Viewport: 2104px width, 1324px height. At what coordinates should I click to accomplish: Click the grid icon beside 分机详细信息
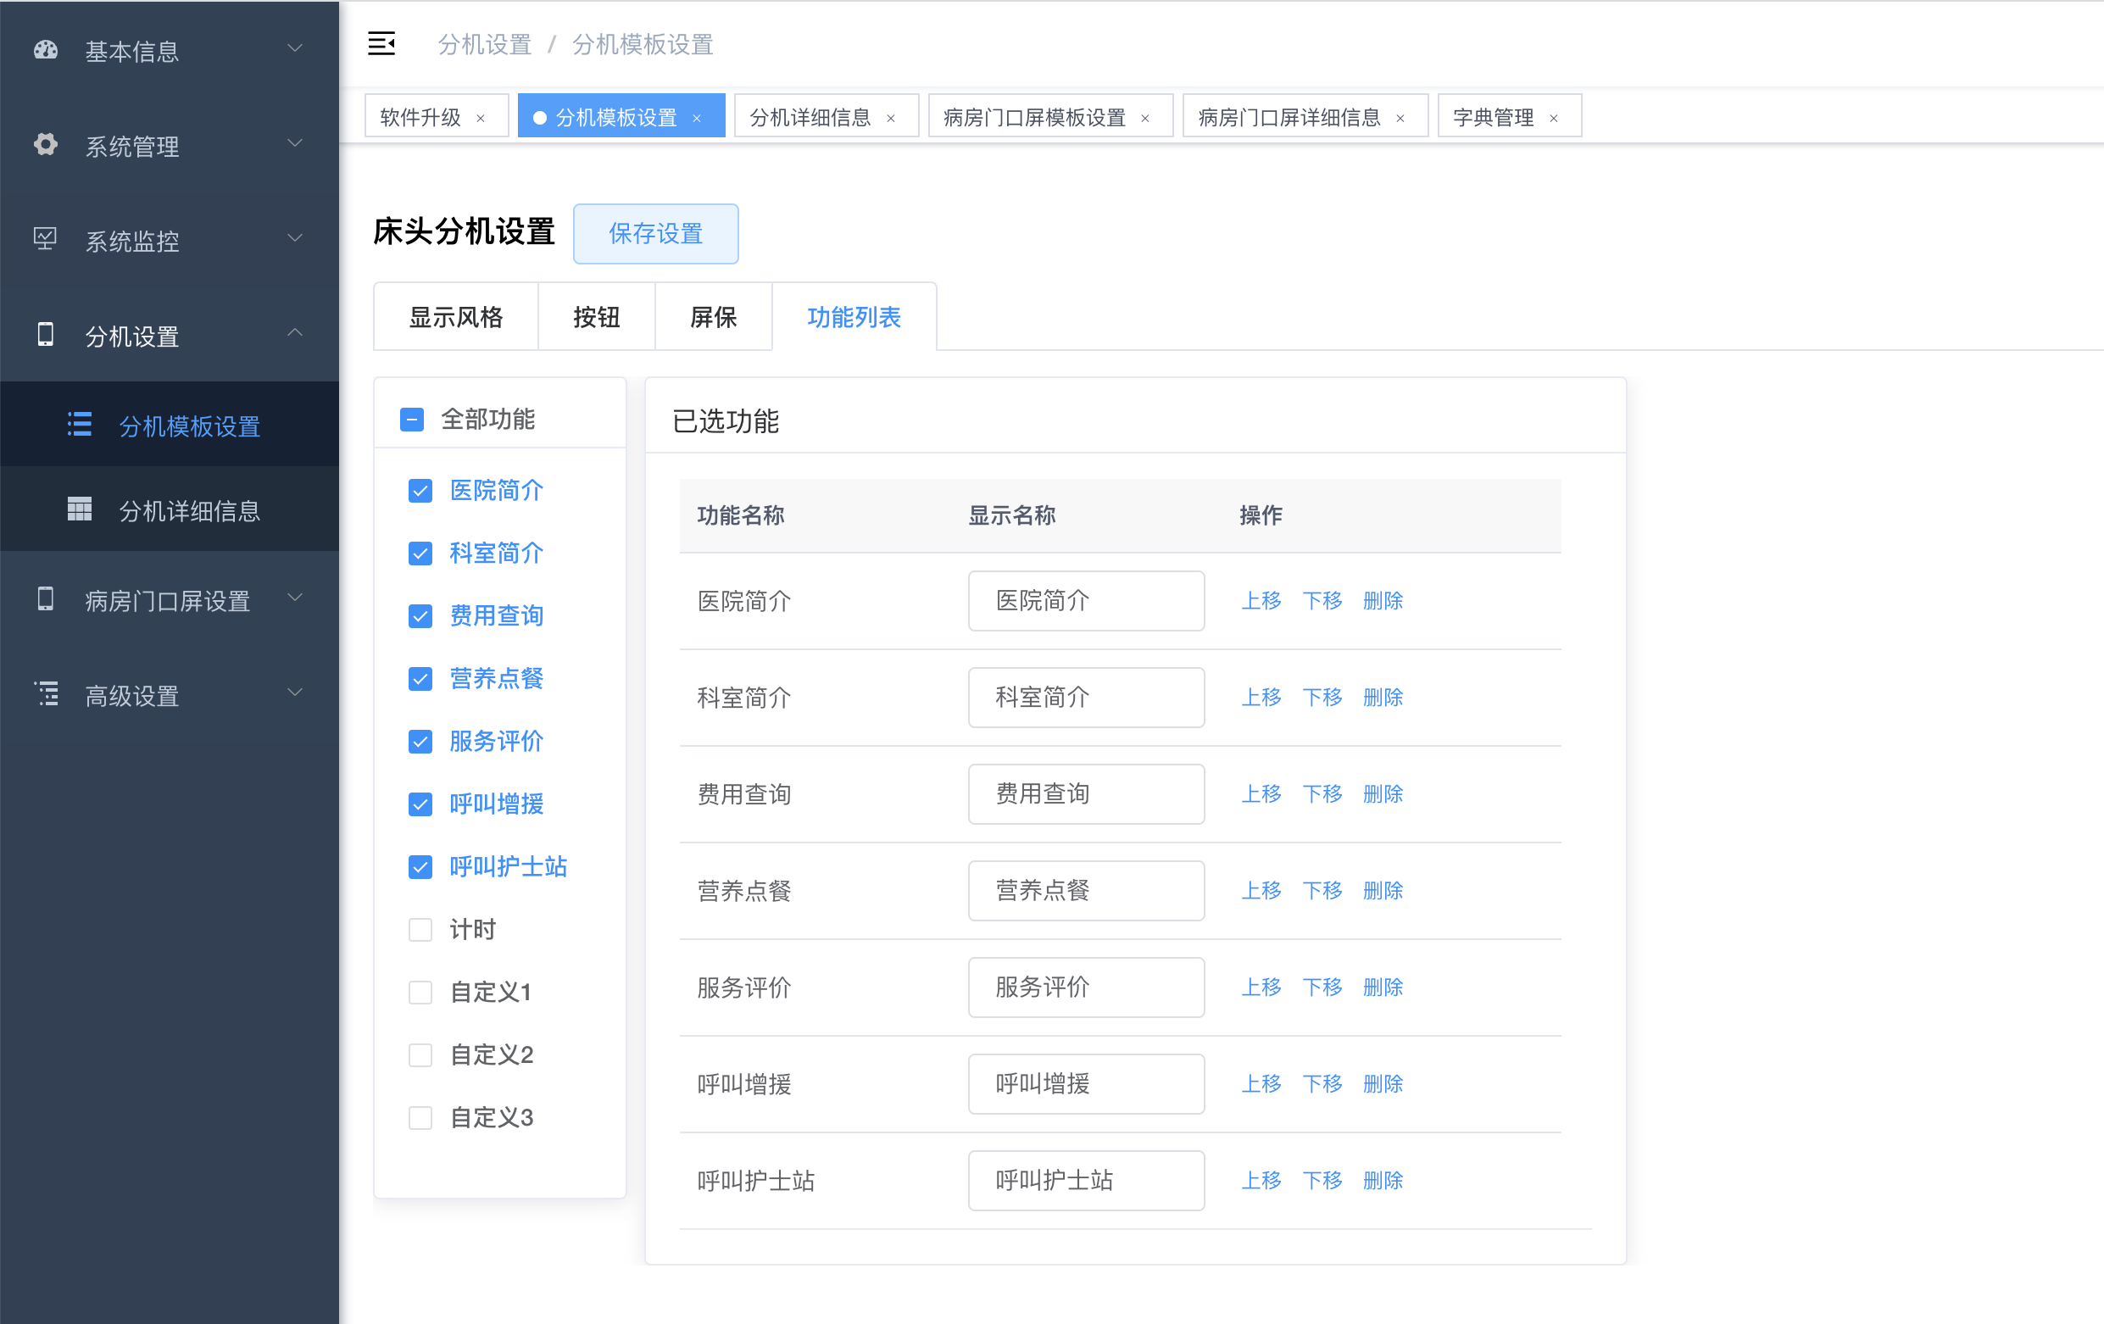[80, 509]
